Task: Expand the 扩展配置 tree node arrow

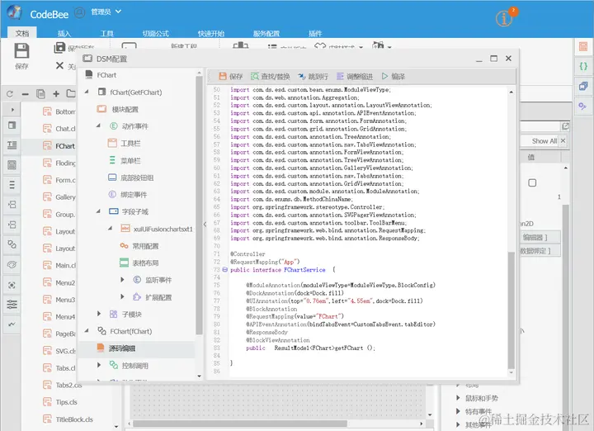Action: click(x=122, y=296)
